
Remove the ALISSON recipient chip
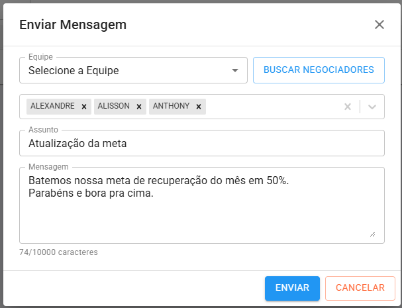tap(139, 107)
